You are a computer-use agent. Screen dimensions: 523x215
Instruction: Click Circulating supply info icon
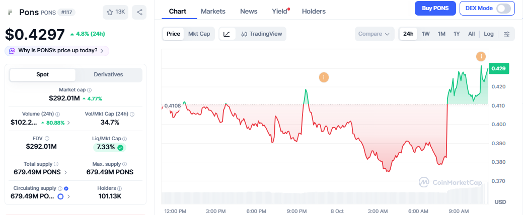coord(60,188)
